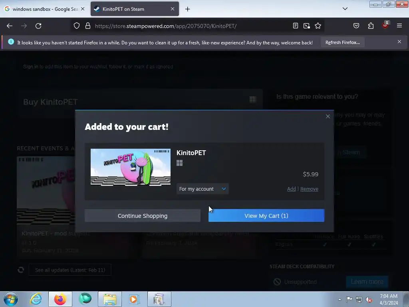Expand the 'For my account' dropdown
The height and width of the screenshot is (307, 409).
click(203, 189)
